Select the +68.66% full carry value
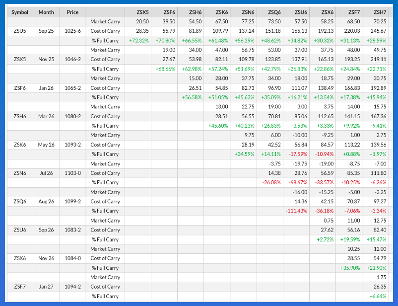398x306 pixels. tap(165, 69)
